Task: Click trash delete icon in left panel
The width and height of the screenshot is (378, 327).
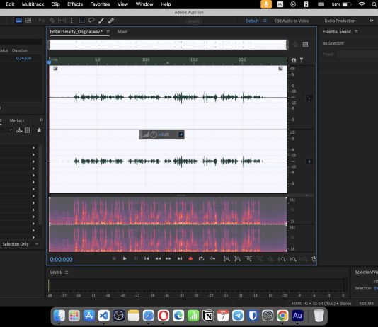Action: click(x=28, y=130)
